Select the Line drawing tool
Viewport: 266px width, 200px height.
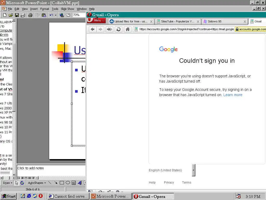click(x=50, y=183)
